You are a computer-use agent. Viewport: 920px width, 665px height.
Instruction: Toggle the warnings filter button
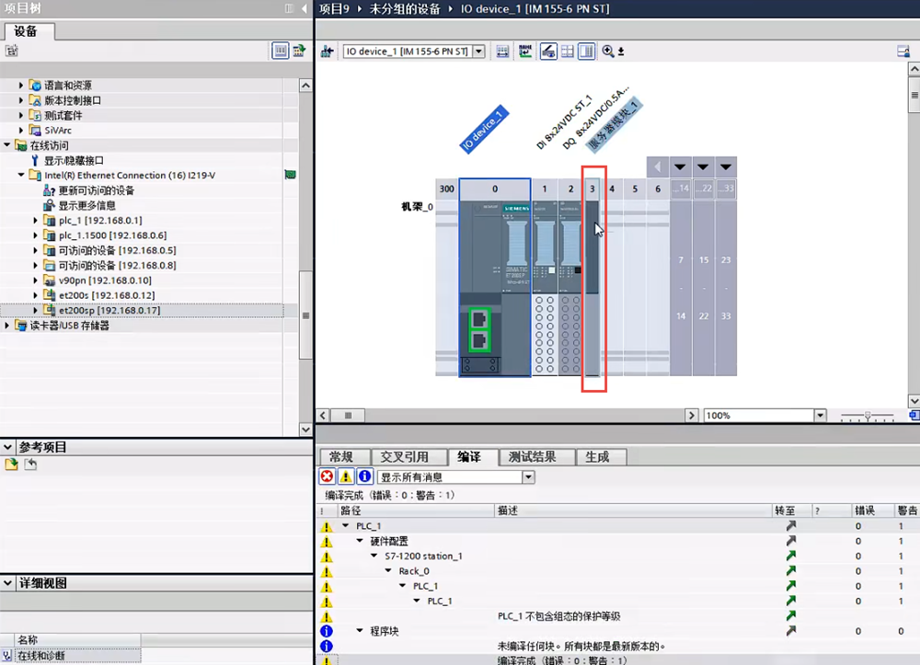pyautogui.click(x=345, y=477)
